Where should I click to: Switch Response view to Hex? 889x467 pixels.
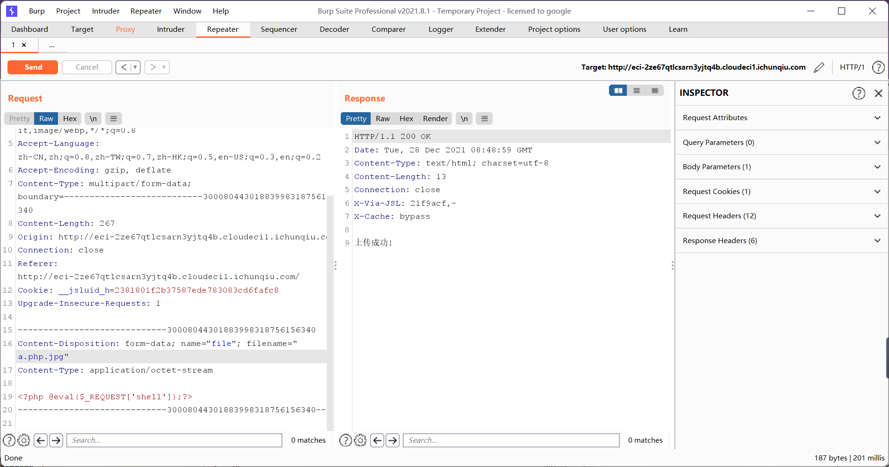407,119
